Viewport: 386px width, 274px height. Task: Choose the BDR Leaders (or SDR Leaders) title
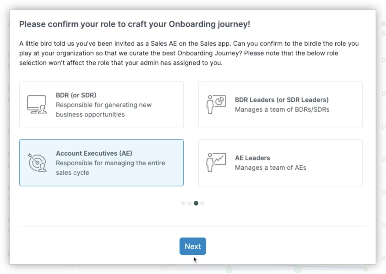(x=282, y=100)
